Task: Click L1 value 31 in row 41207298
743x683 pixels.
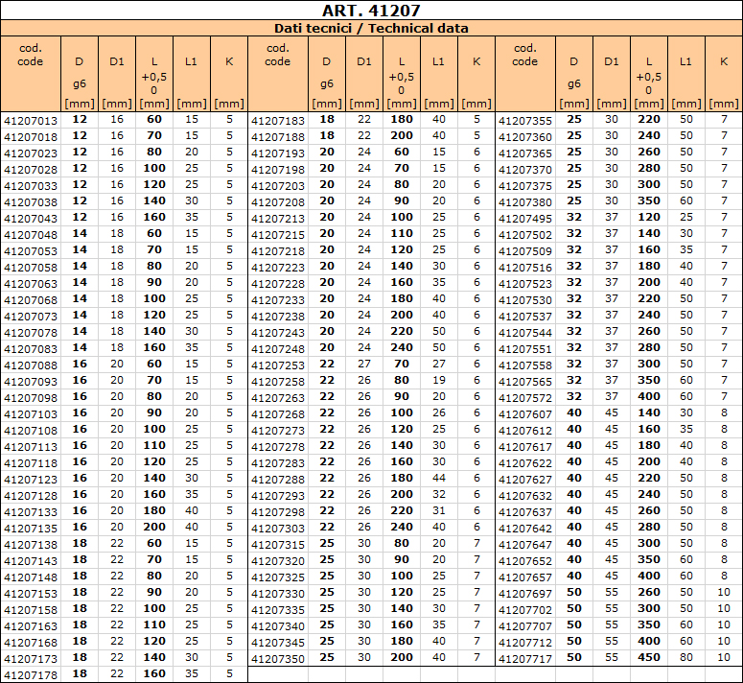Action: tap(439, 510)
